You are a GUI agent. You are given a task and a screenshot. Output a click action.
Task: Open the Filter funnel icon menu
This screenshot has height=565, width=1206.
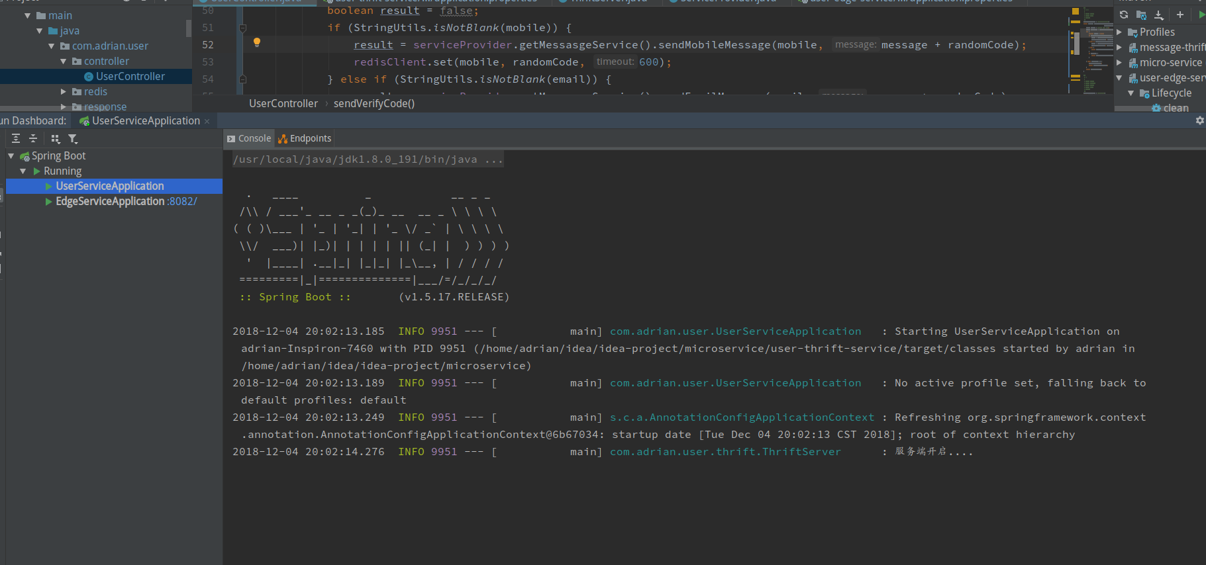coord(73,138)
